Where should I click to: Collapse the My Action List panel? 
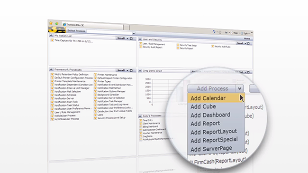51,36
